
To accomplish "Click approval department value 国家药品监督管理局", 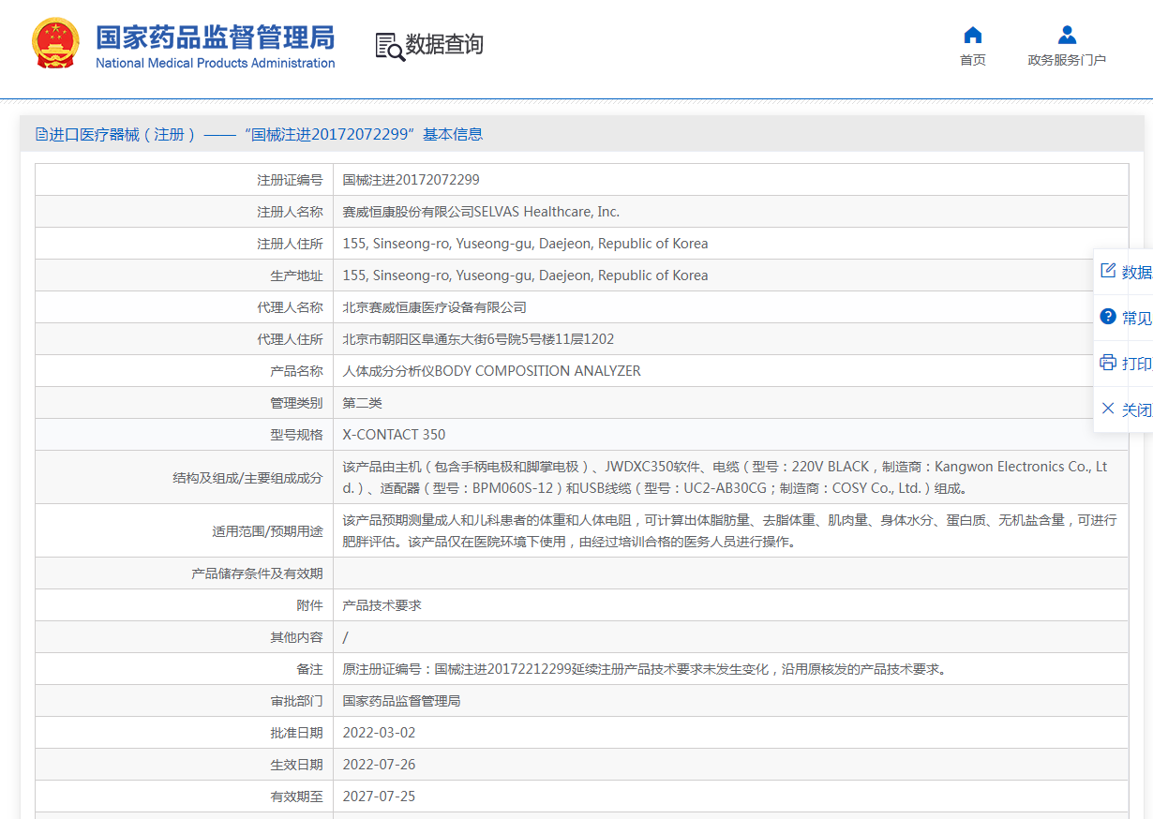I will pyautogui.click(x=402, y=701).
